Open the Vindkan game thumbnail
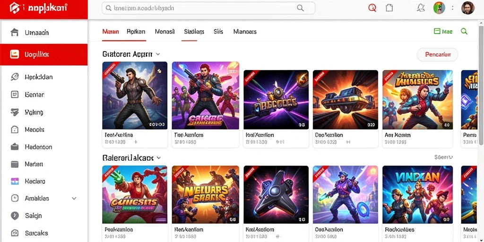This screenshot has width=484, height=242. point(417,195)
